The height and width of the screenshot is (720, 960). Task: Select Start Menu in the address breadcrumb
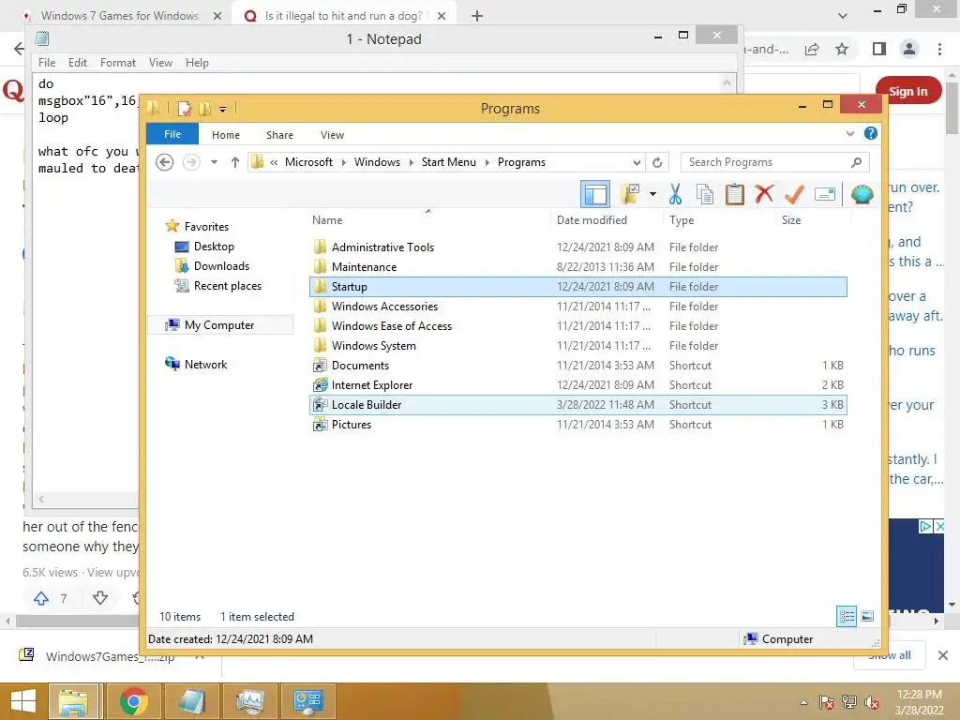pos(448,162)
